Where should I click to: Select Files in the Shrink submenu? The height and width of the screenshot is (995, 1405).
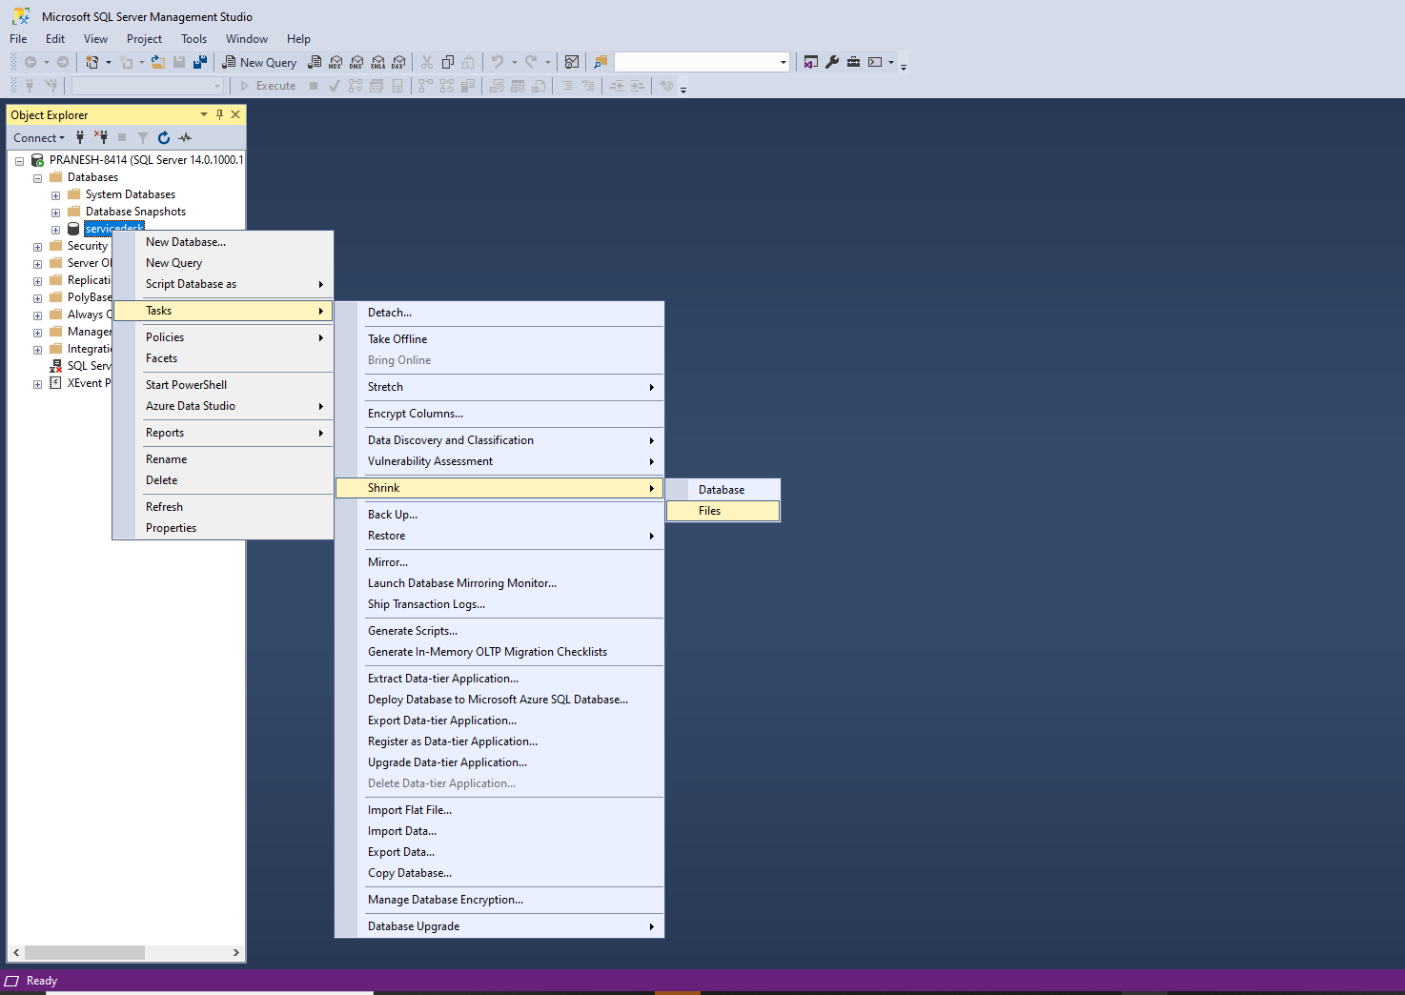click(x=723, y=511)
